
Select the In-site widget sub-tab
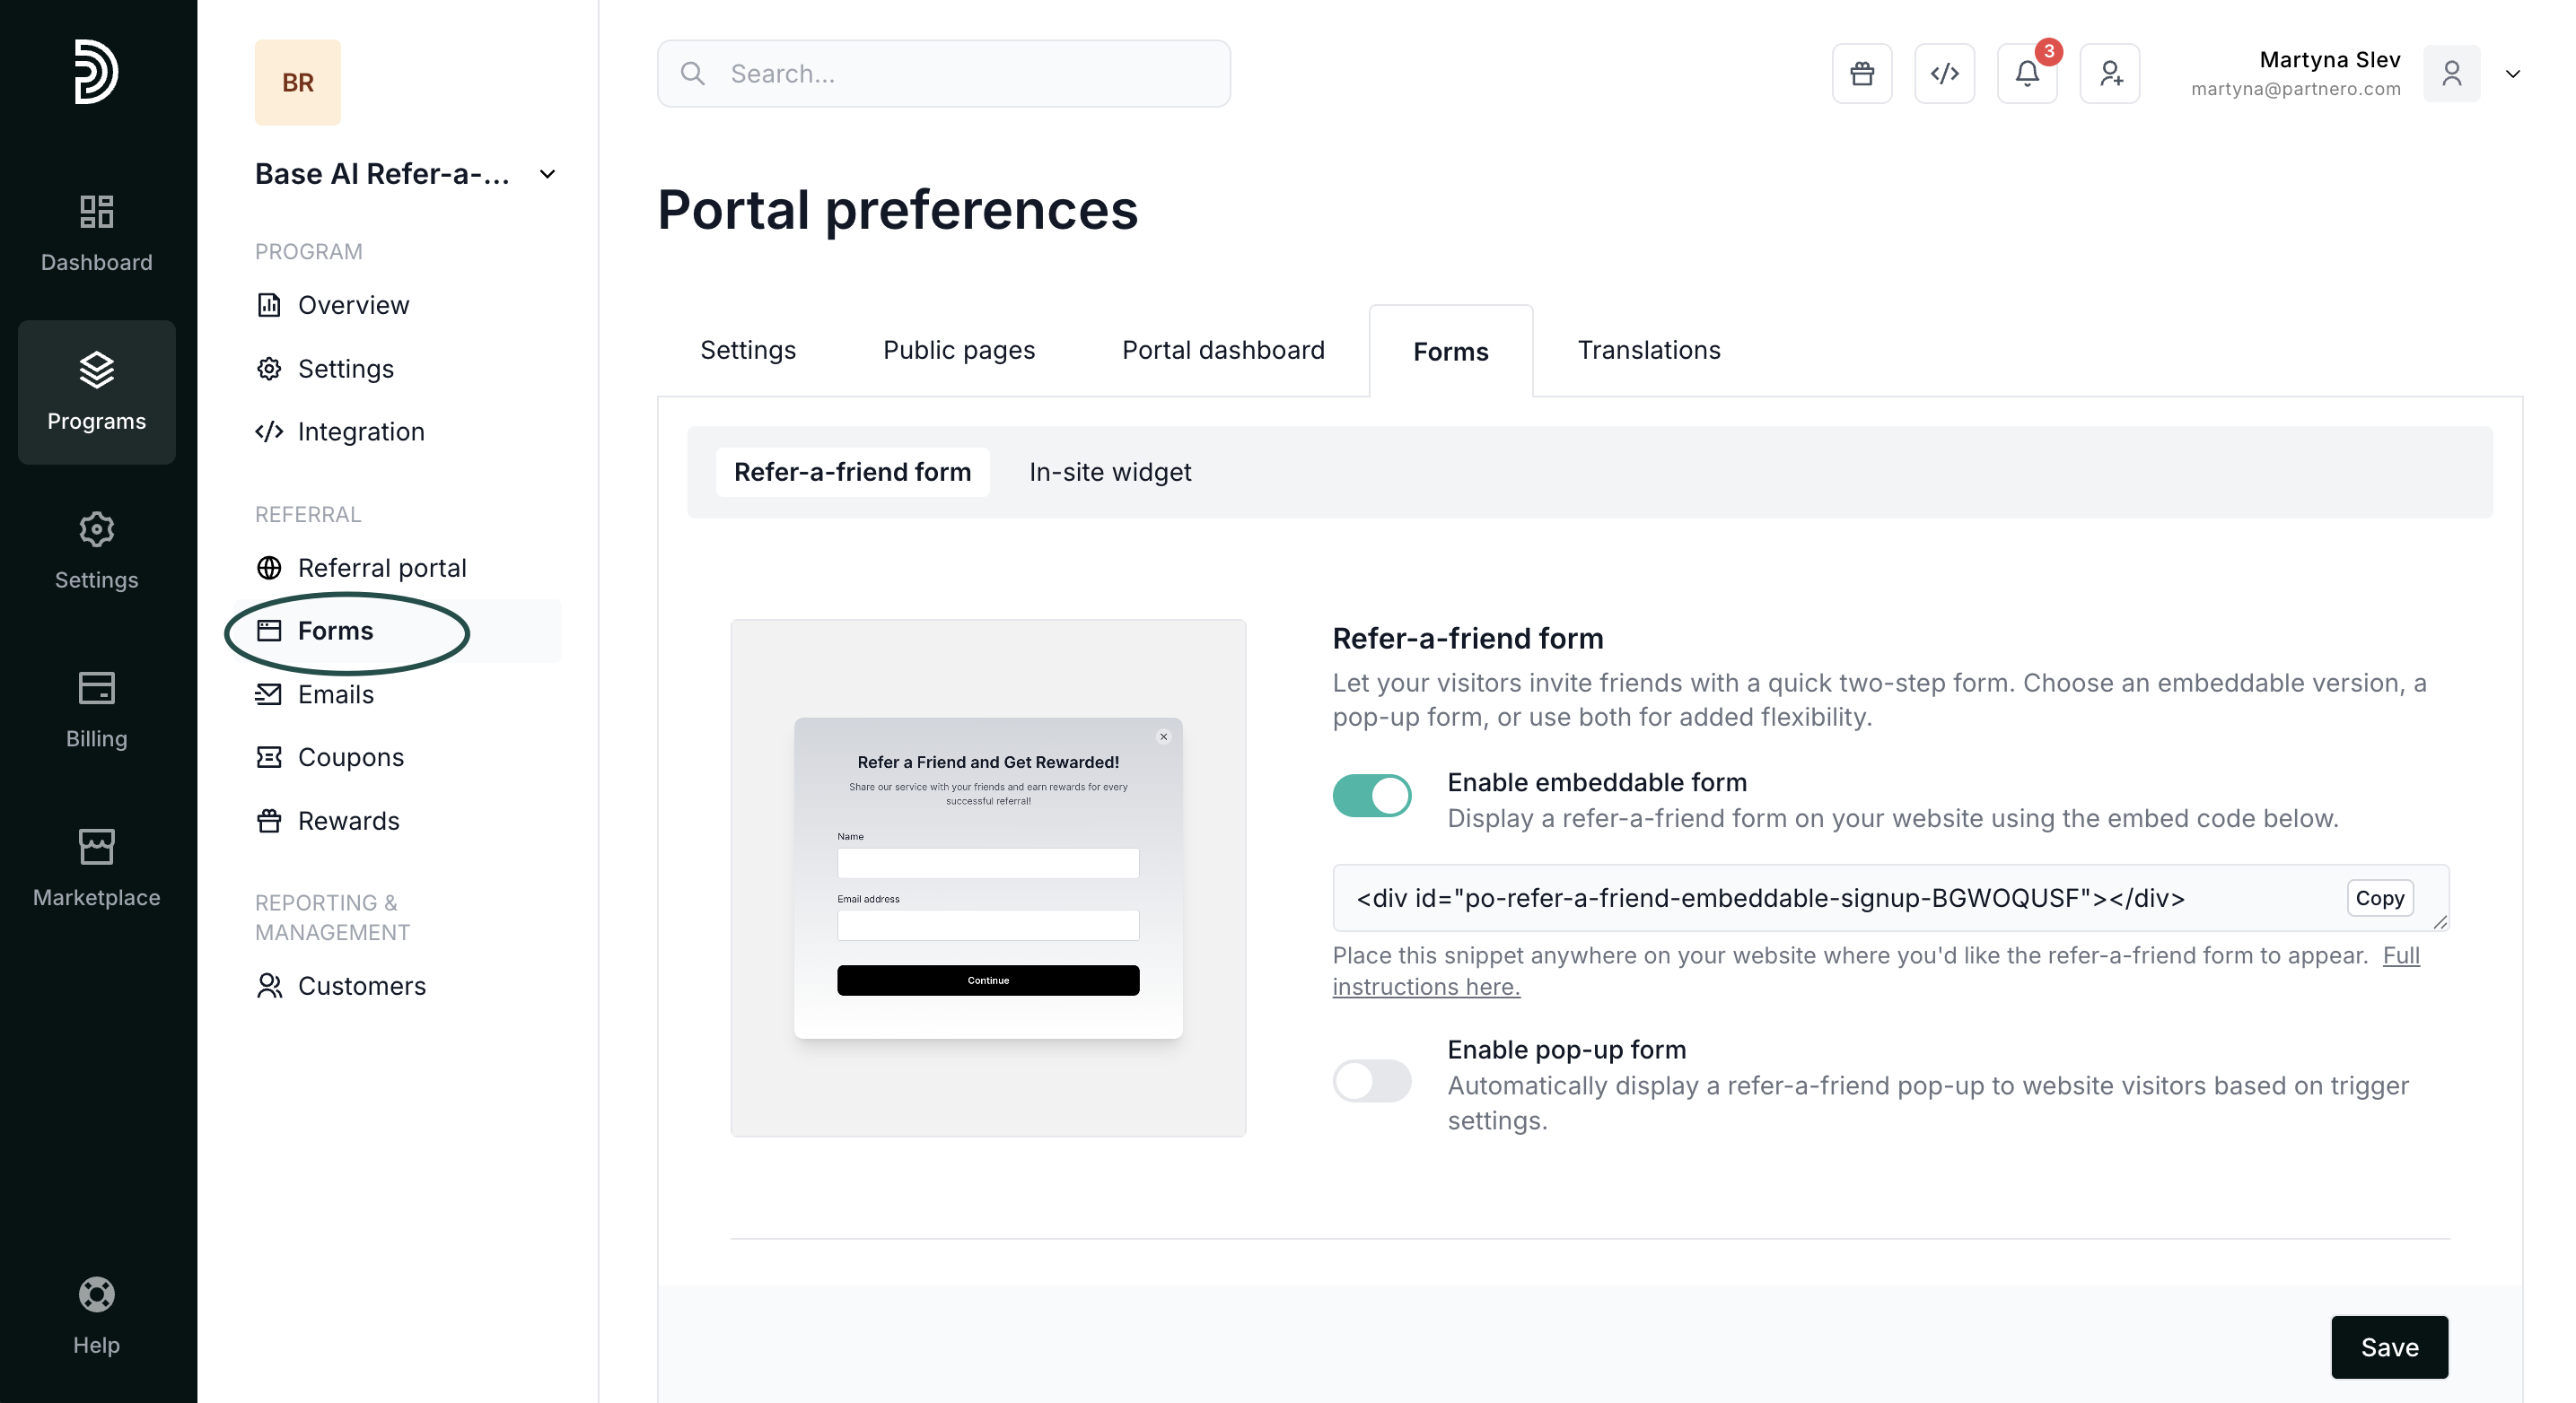(1109, 472)
